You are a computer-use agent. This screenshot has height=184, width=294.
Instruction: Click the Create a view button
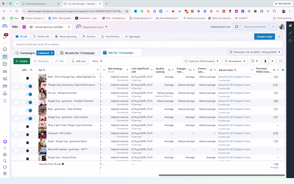pyautogui.click(x=264, y=37)
